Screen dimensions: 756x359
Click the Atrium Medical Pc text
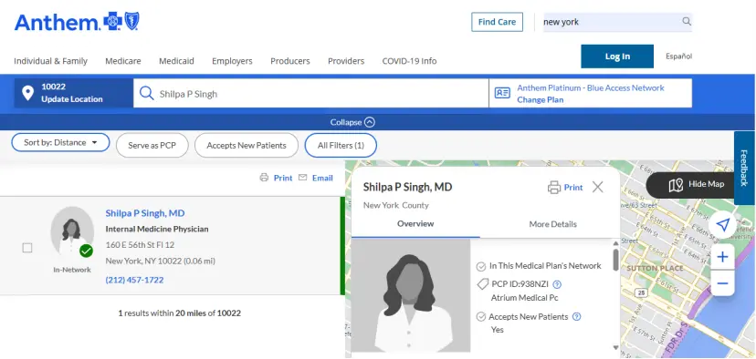tap(524, 298)
